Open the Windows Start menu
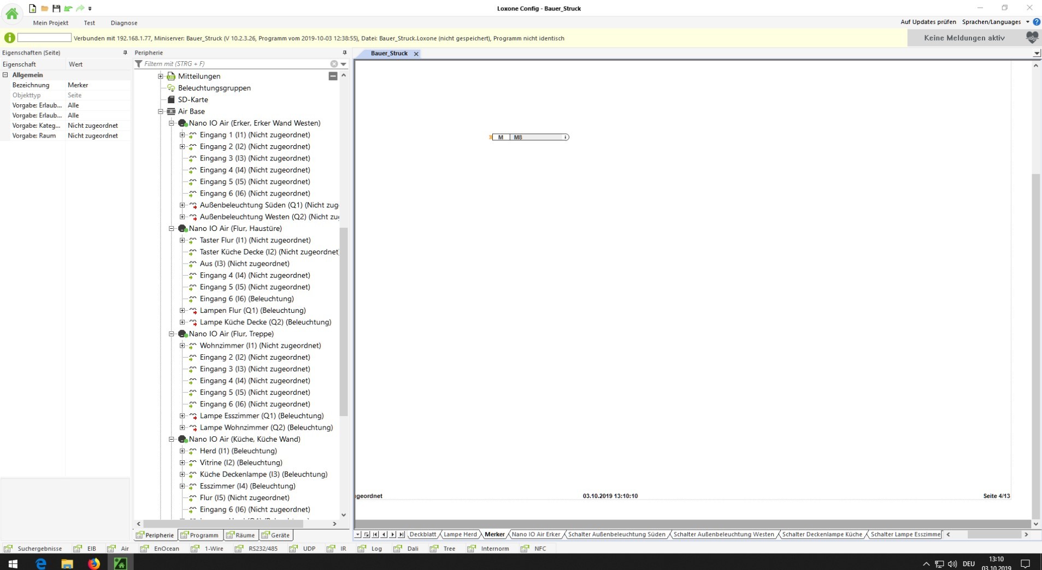1042x570 pixels. (x=13, y=563)
